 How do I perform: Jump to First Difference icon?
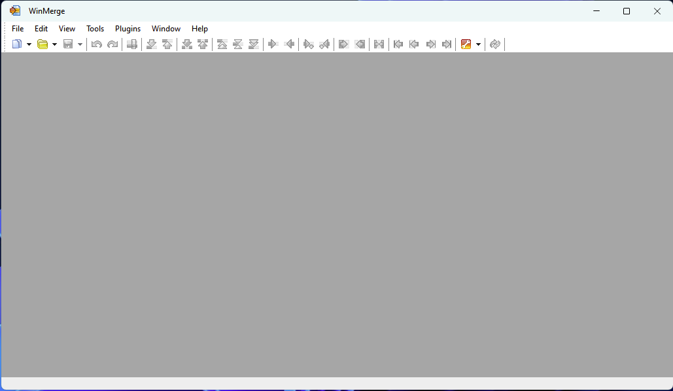pyautogui.click(x=222, y=44)
